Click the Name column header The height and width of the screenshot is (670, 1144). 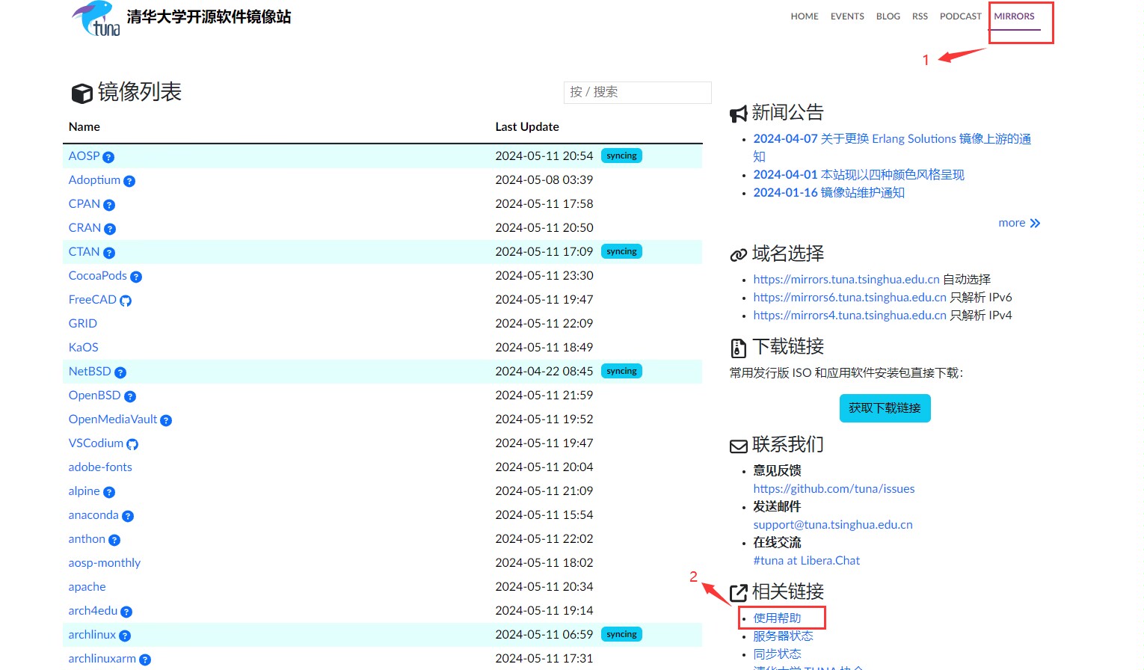tap(84, 127)
